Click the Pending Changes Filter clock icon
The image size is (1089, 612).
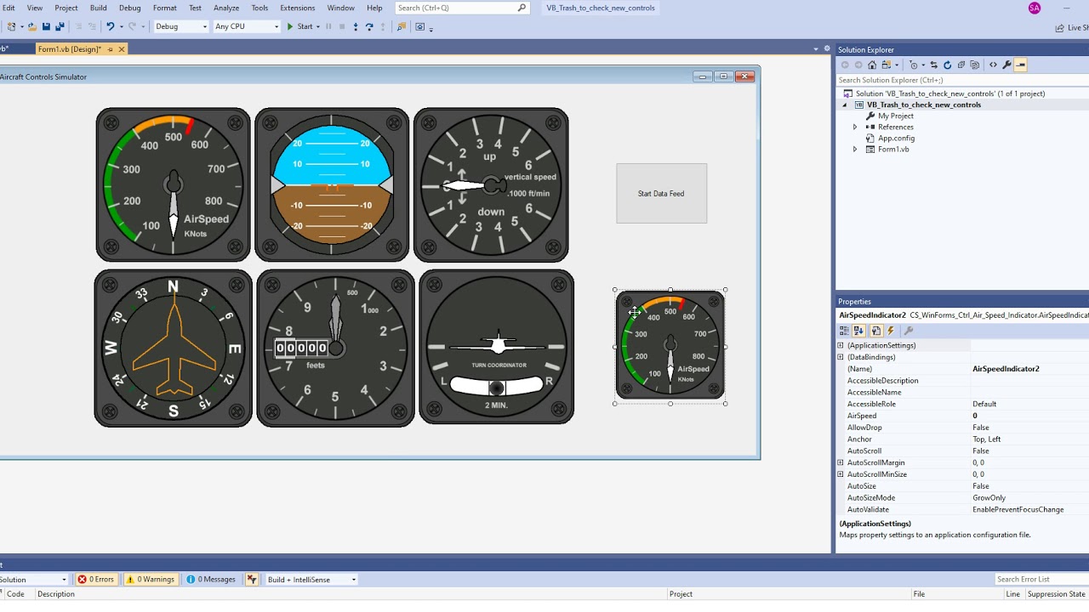pos(913,65)
